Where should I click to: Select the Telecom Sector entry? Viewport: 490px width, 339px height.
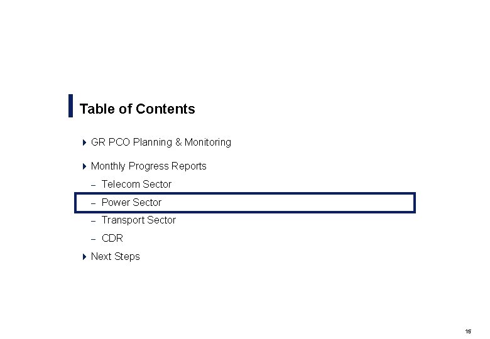click(136, 185)
